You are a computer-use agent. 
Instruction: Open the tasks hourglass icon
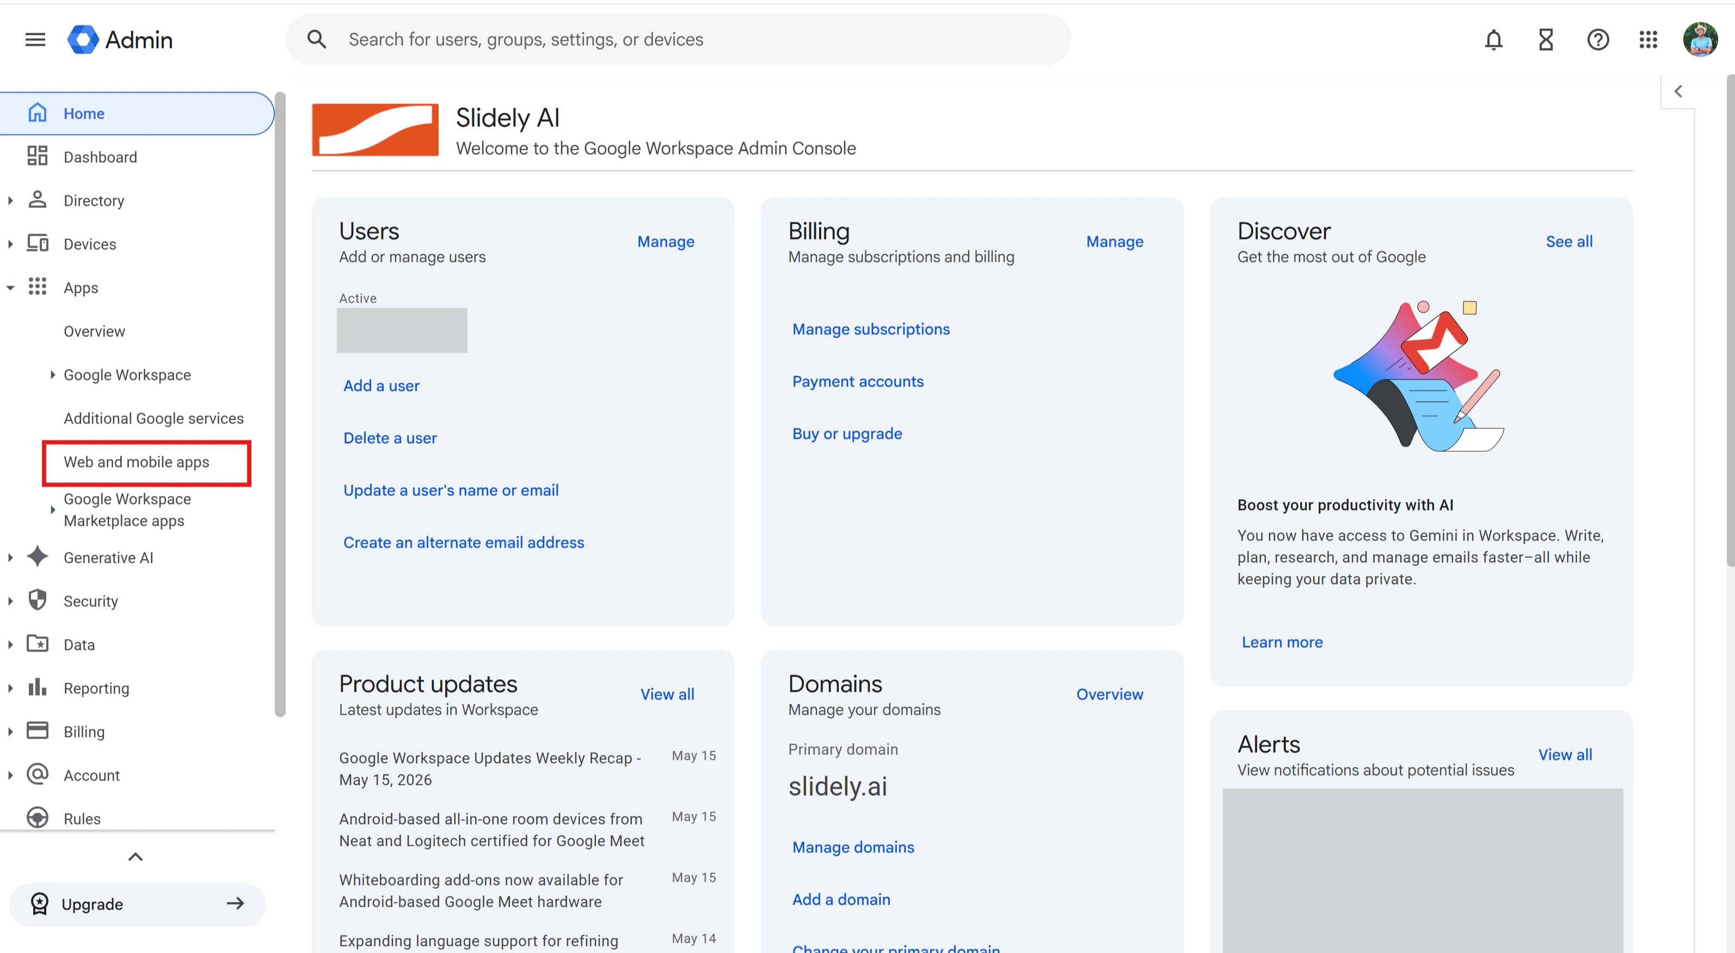click(1545, 40)
